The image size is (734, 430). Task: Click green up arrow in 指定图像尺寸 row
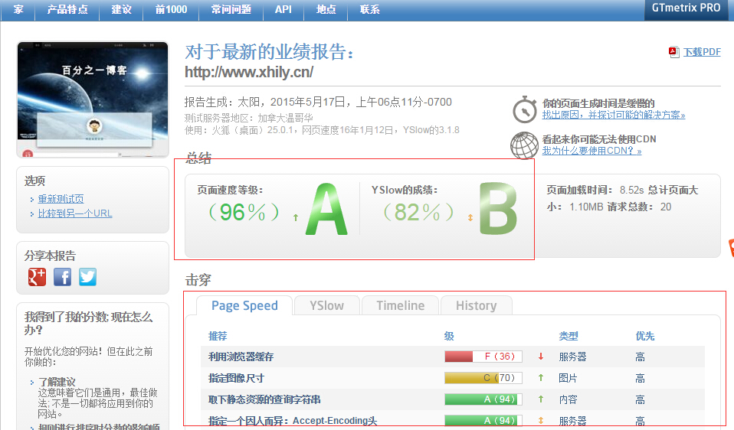pos(541,378)
